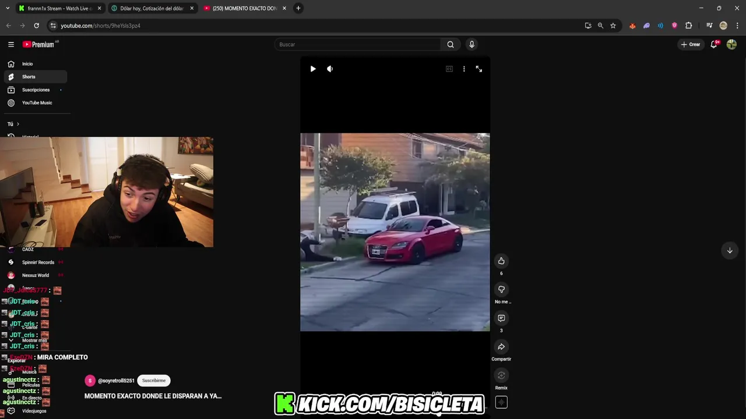Start voice search with the microphone

(x=471, y=44)
